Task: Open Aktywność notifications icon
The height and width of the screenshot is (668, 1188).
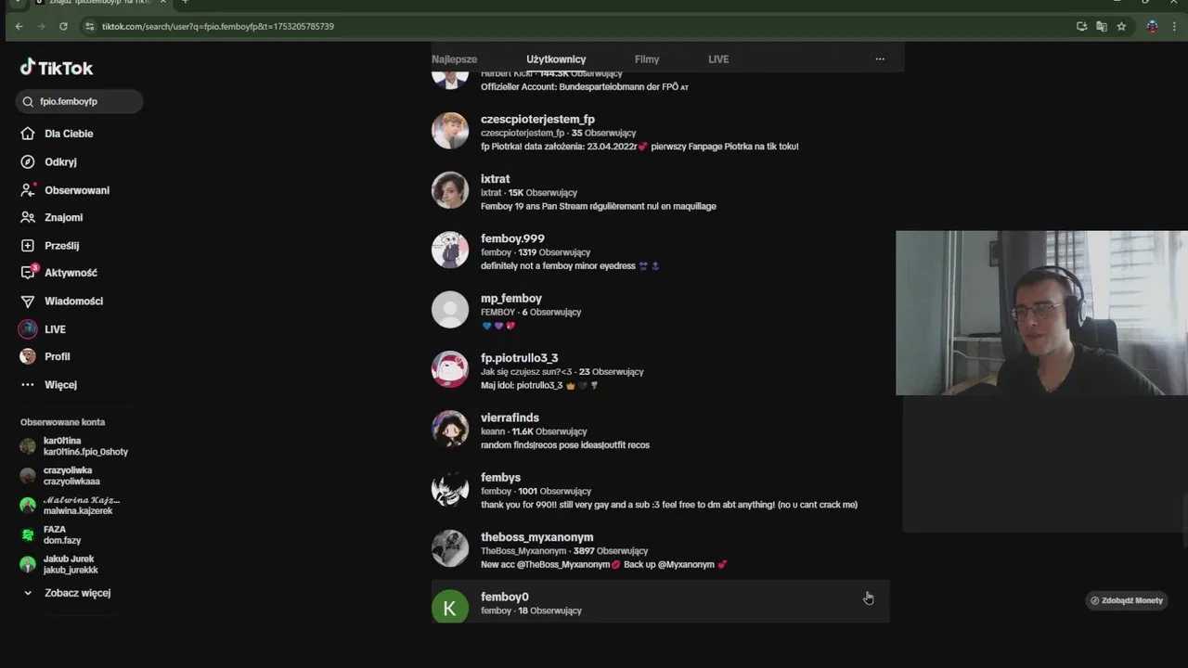Action: tap(28, 273)
